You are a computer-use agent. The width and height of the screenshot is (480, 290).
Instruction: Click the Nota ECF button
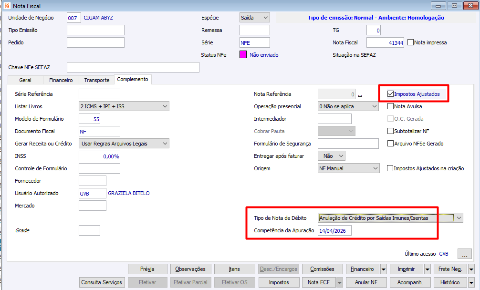319,282
